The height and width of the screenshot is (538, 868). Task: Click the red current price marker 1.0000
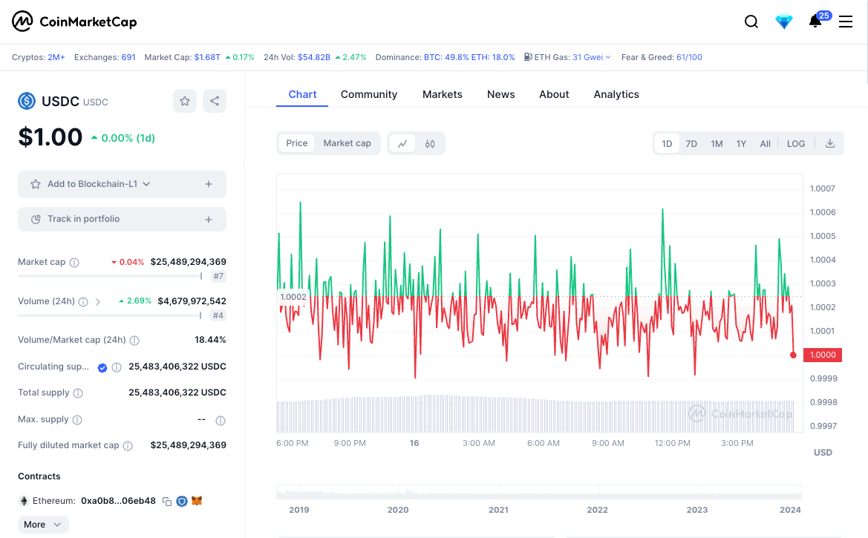[823, 355]
